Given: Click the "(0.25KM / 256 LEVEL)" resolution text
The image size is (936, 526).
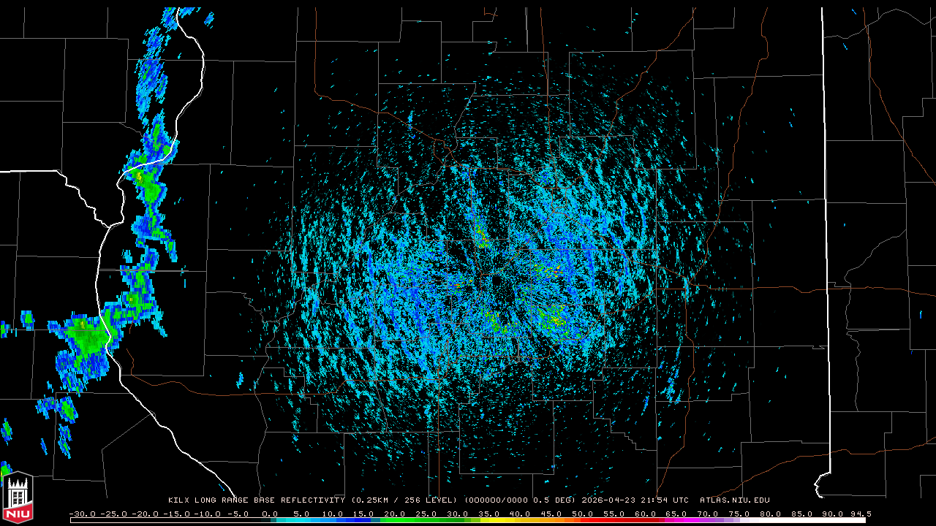Looking at the screenshot, I should (404, 500).
